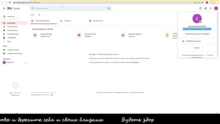Click the Обновить Chrome update button

[x=214, y=2]
